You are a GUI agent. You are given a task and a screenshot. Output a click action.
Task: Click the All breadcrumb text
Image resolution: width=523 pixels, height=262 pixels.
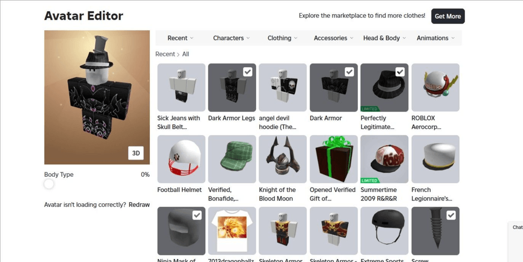tap(185, 54)
